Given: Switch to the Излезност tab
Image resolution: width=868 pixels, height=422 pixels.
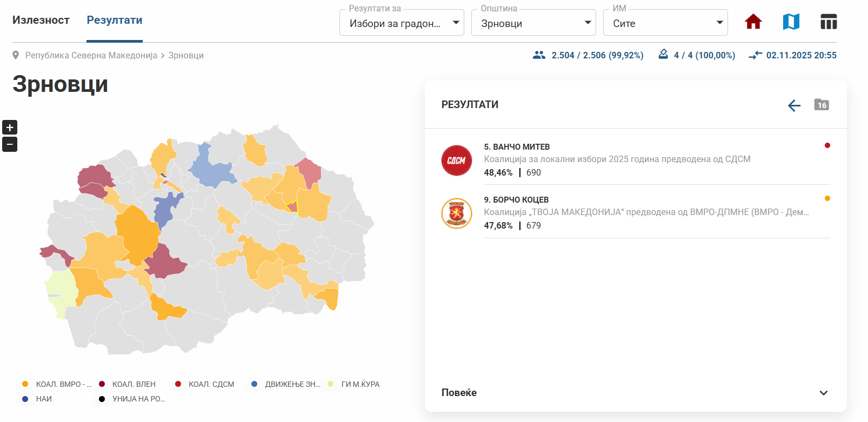Looking at the screenshot, I should 41,20.
